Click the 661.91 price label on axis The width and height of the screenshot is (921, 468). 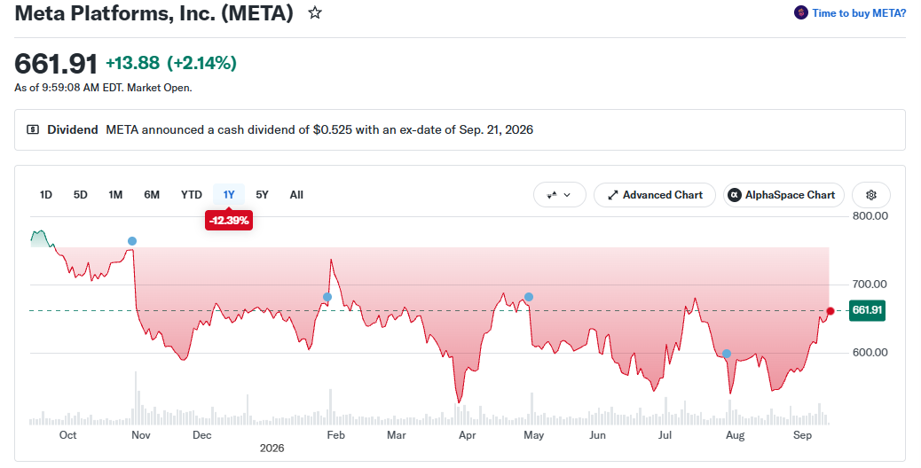coord(868,309)
